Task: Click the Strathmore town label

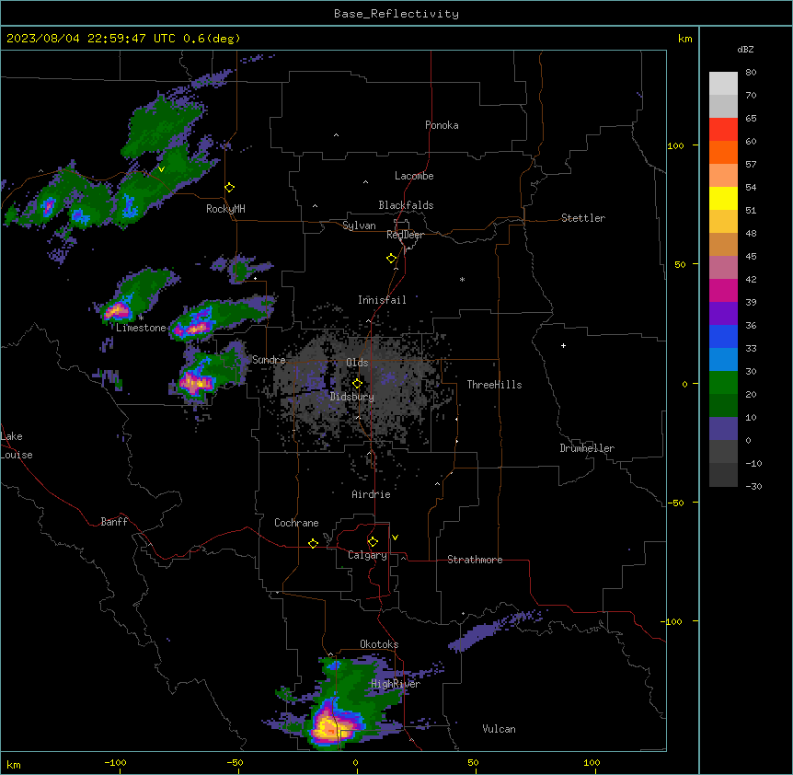Action: 475,560
